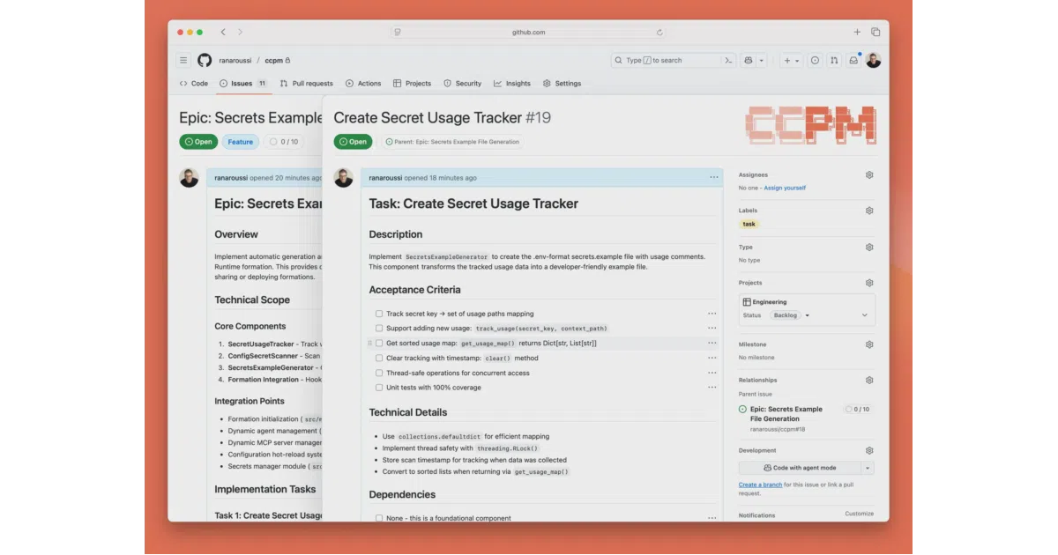Open the command palette icon
Screen dimensions: 1058x555
click(729, 61)
